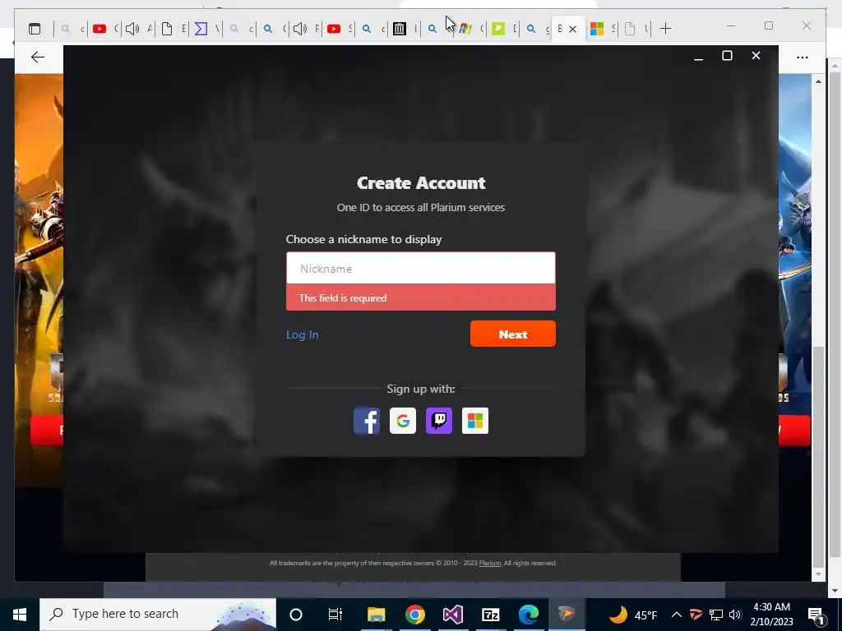Sign up with the Twitch icon
This screenshot has width=842, height=631.
pyautogui.click(x=439, y=421)
